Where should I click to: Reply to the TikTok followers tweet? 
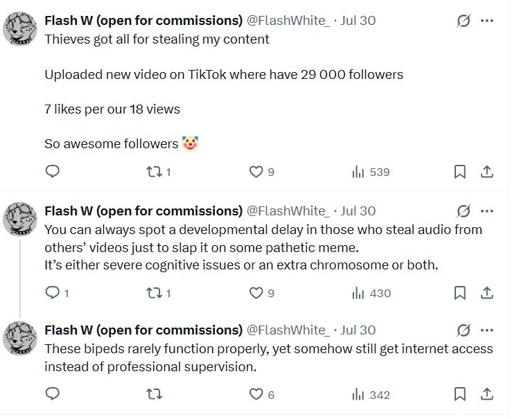coord(53,172)
